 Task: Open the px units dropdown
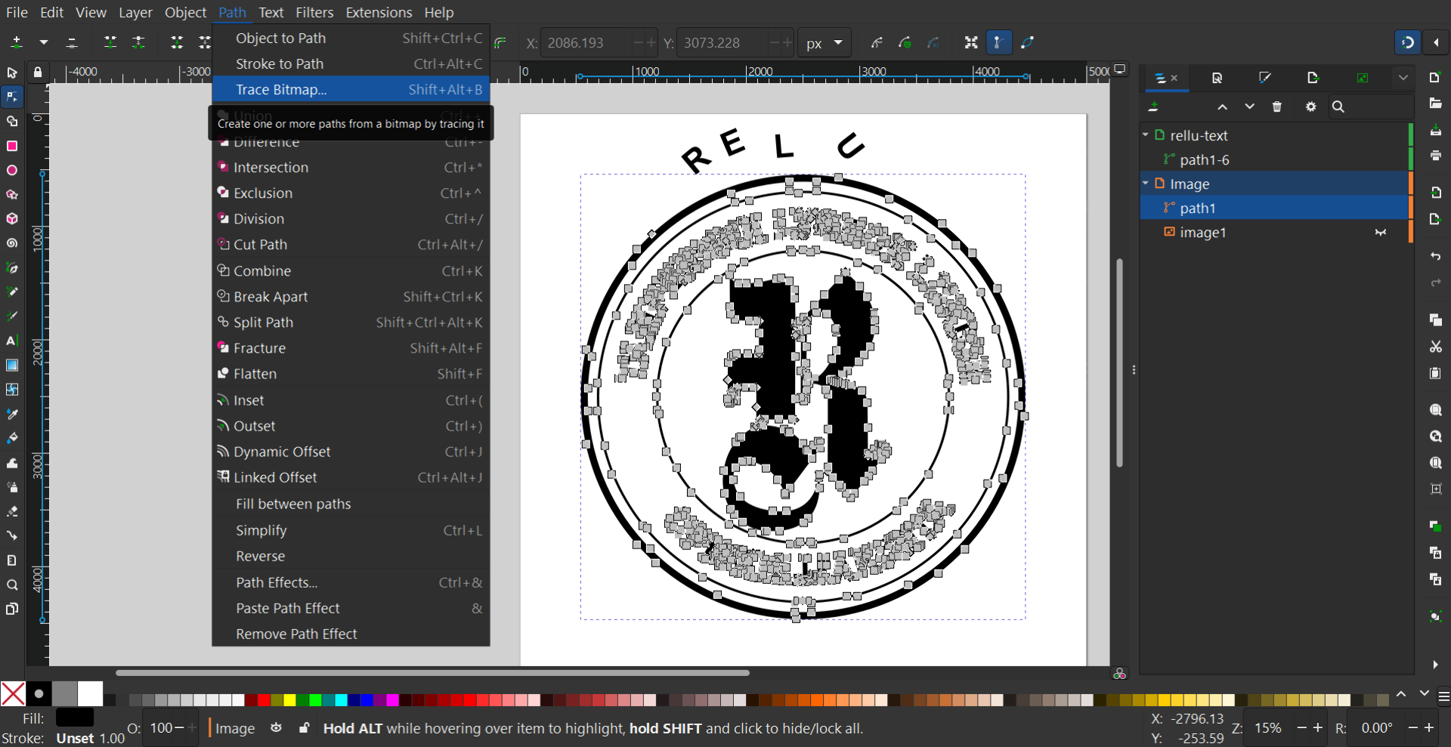point(824,43)
